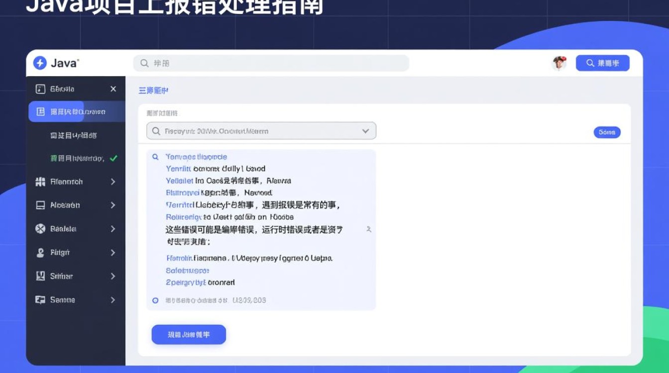Open the Fatgrr sidebar menu item
The height and width of the screenshot is (373, 669).
tap(76, 253)
